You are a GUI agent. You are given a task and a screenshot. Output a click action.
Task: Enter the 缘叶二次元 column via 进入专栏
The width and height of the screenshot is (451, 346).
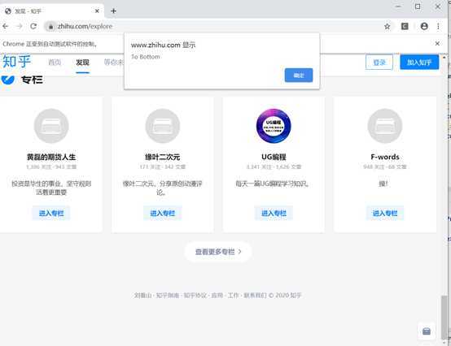163,213
